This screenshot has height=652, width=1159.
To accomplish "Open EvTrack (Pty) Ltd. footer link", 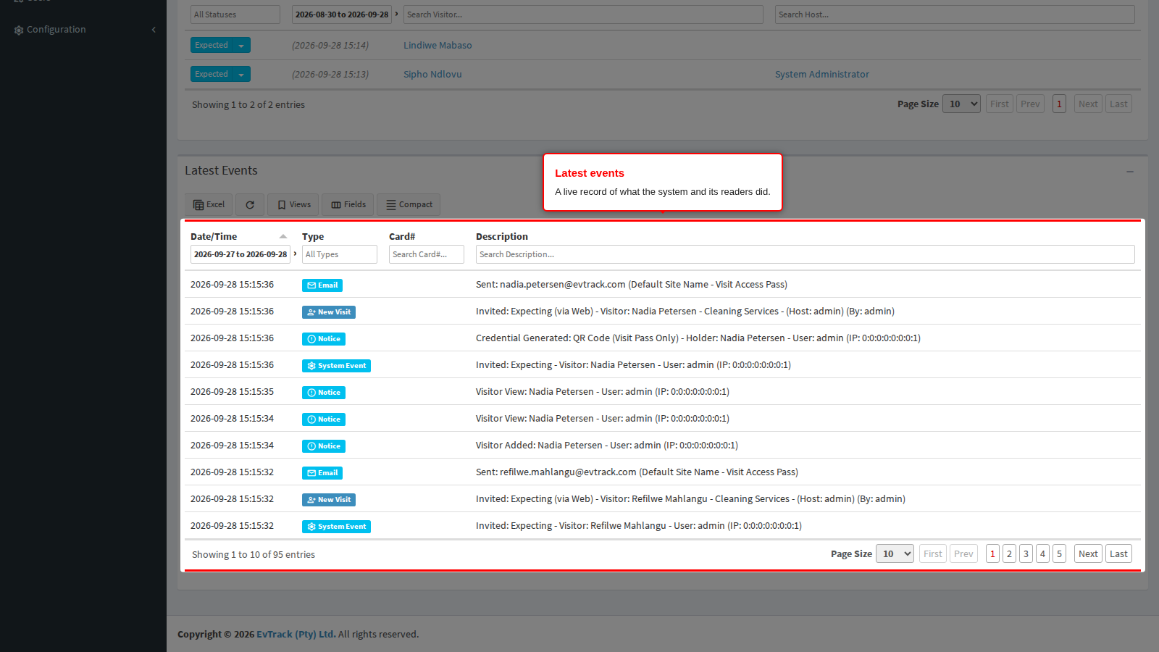I will tap(296, 634).
